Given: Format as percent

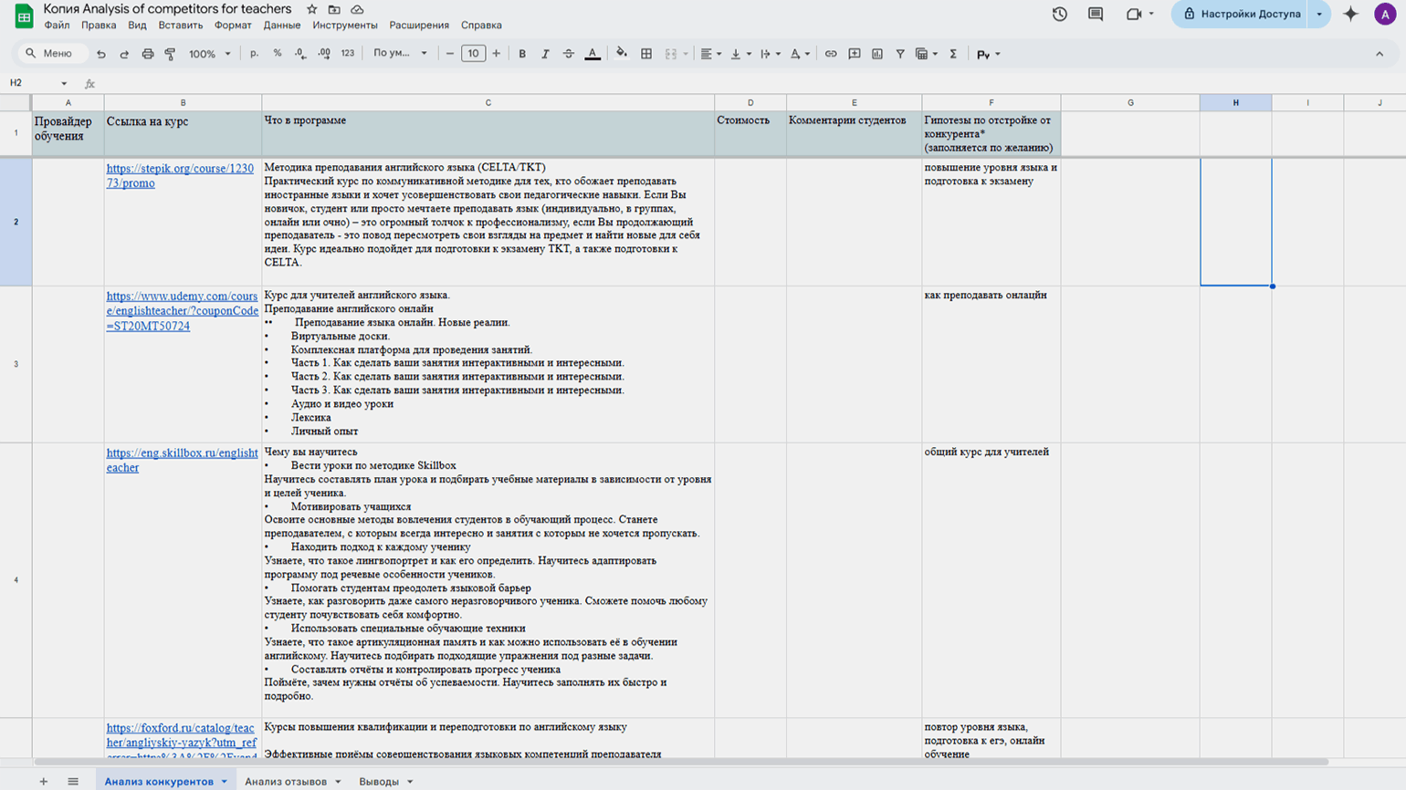Looking at the screenshot, I should click(278, 54).
